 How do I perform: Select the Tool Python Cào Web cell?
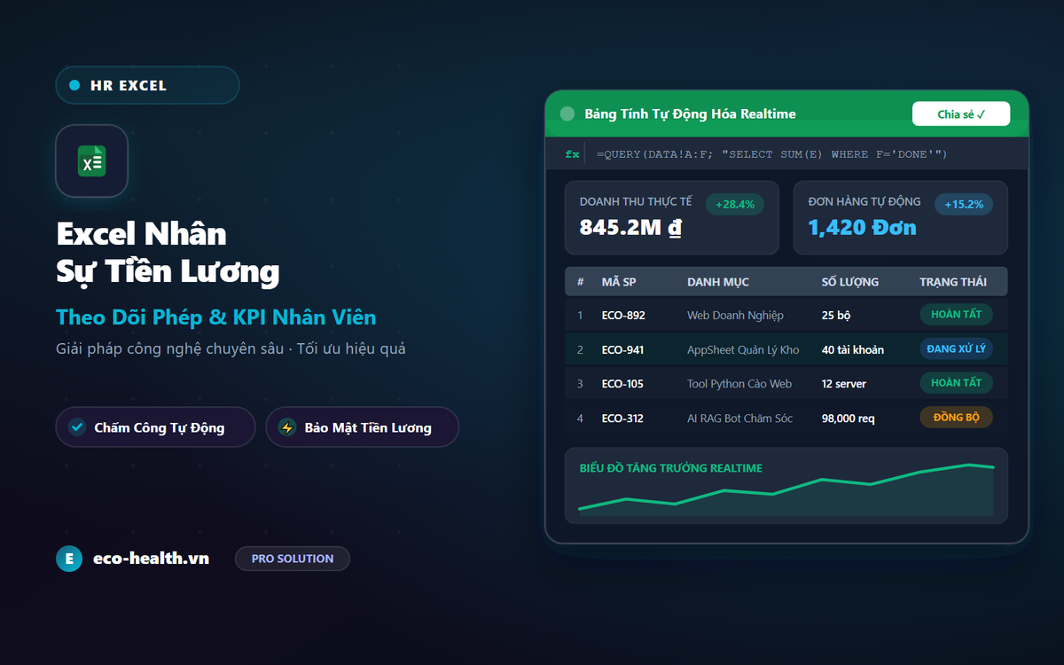pos(739,384)
